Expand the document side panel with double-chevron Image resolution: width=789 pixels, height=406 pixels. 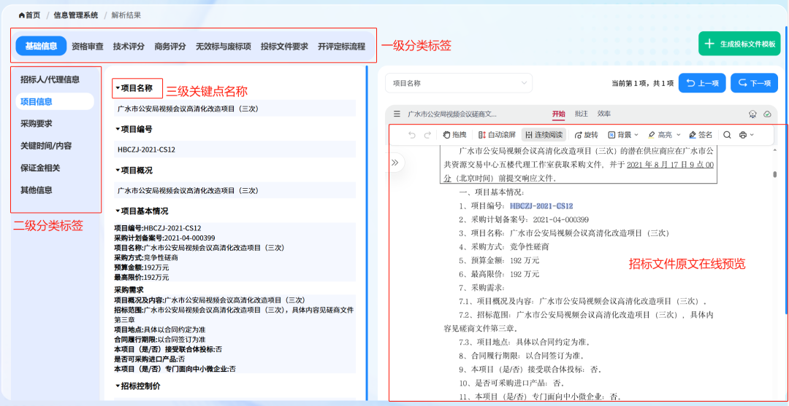pos(395,163)
